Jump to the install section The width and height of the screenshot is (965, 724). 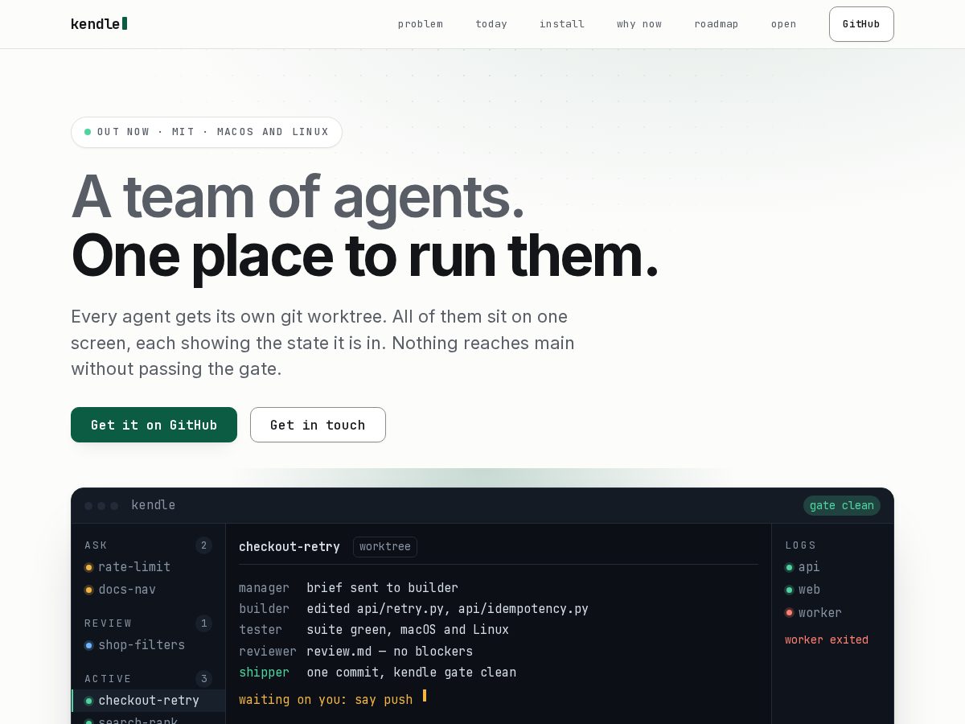point(562,24)
